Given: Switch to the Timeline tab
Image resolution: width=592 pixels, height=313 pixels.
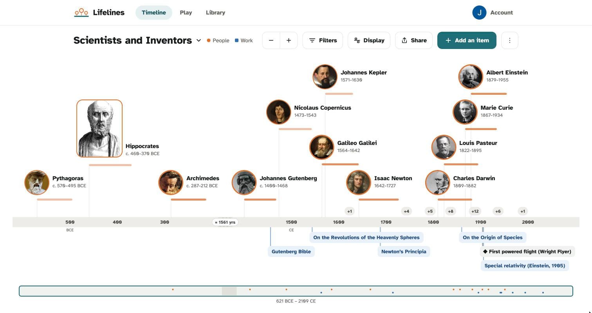Looking at the screenshot, I should point(154,13).
